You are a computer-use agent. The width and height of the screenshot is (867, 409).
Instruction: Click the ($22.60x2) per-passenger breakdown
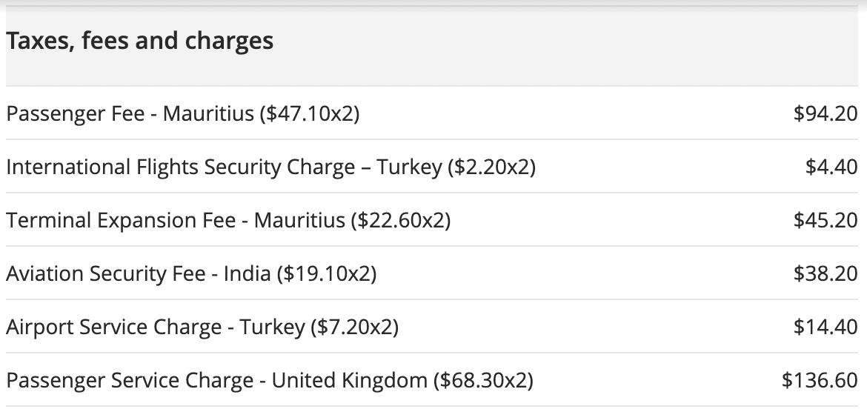click(401, 221)
